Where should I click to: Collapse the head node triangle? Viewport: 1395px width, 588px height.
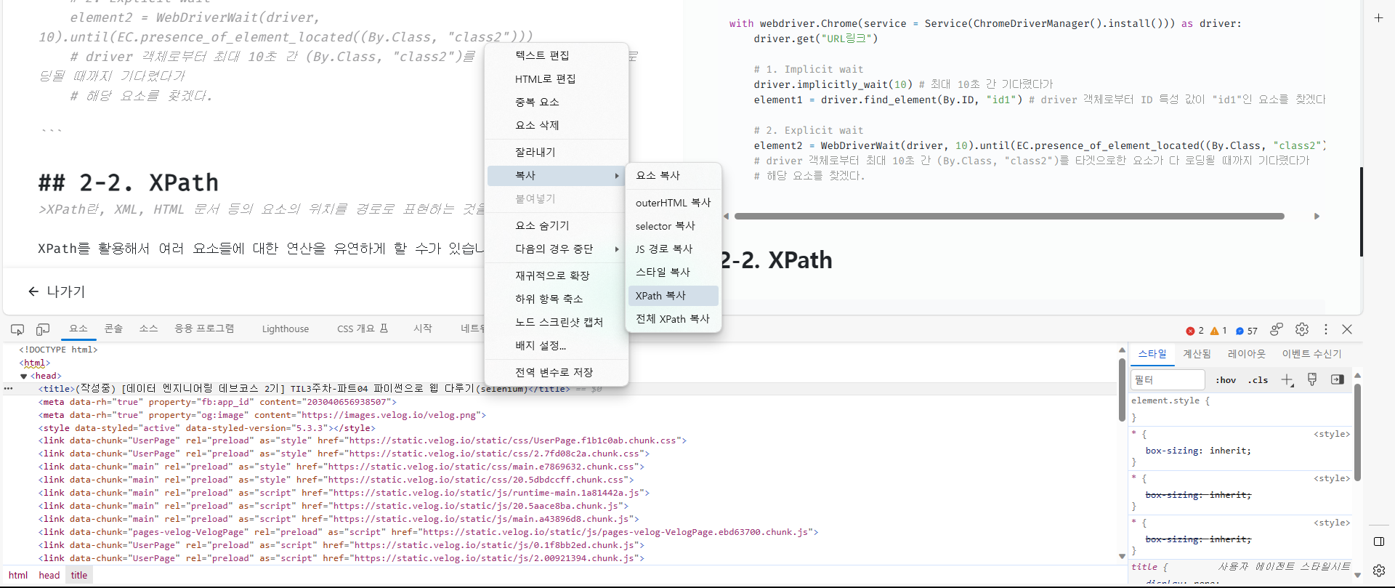click(x=24, y=376)
